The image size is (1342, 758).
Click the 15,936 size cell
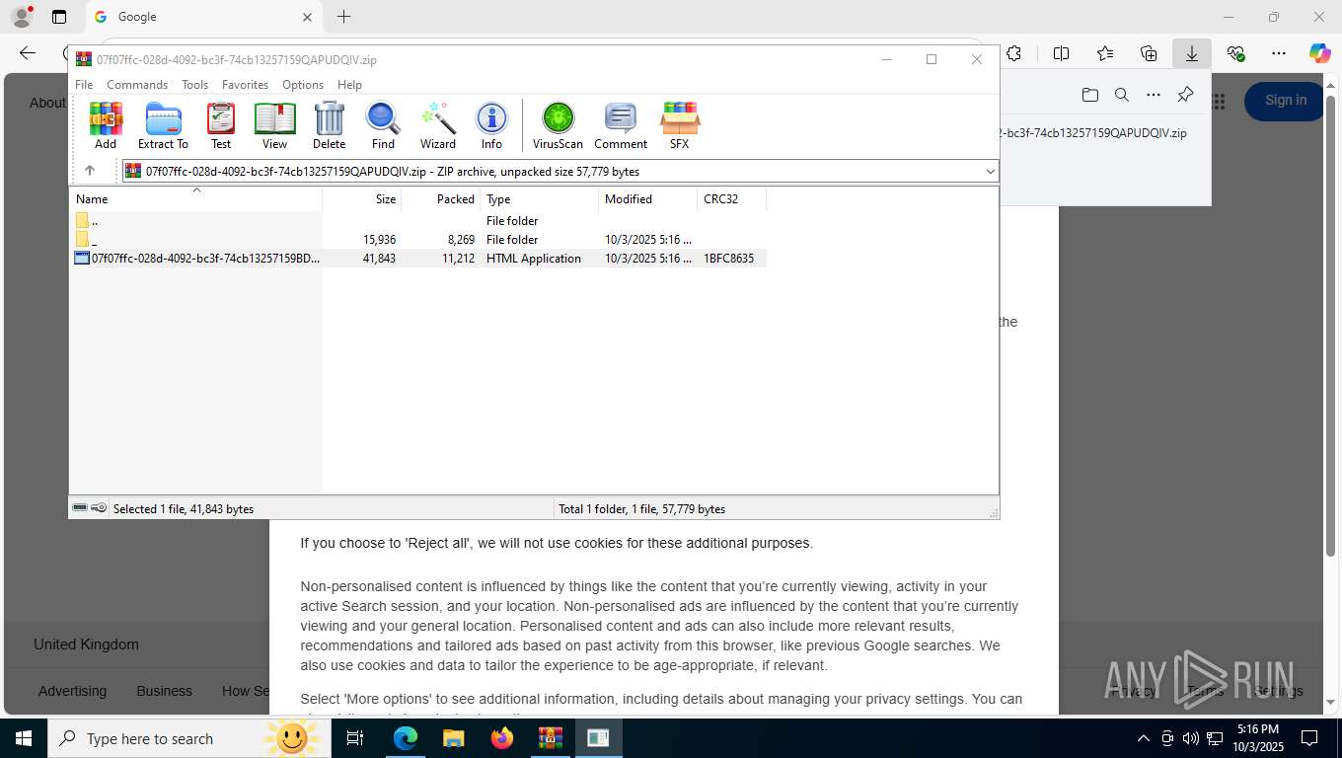click(379, 240)
